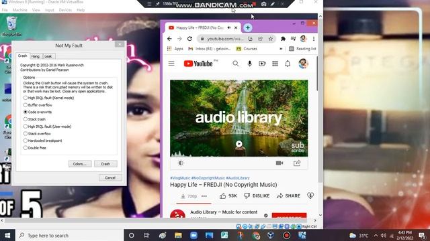Open the Crash tab in Not My Fault
The width and height of the screenshot is (430, 241).
point(22,56)
